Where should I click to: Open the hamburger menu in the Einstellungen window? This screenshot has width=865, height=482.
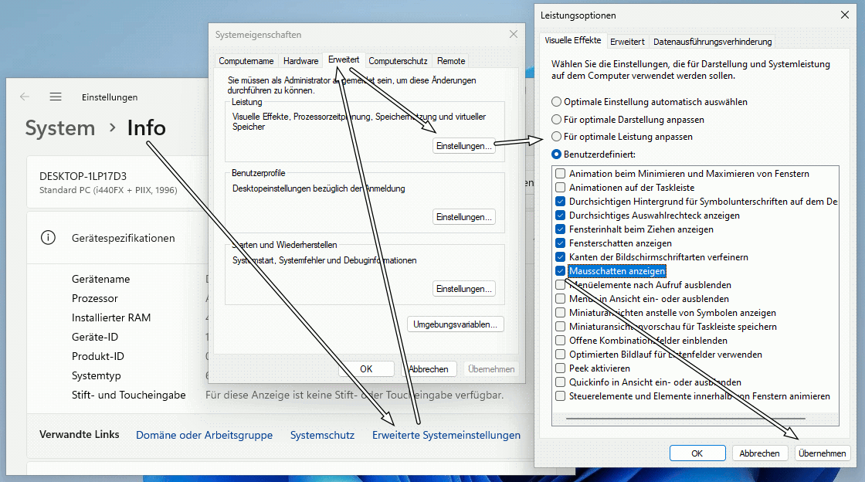click(55, 97)
